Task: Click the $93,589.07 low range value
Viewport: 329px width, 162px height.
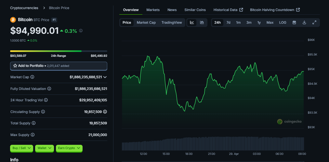Action: click(18, 56)
